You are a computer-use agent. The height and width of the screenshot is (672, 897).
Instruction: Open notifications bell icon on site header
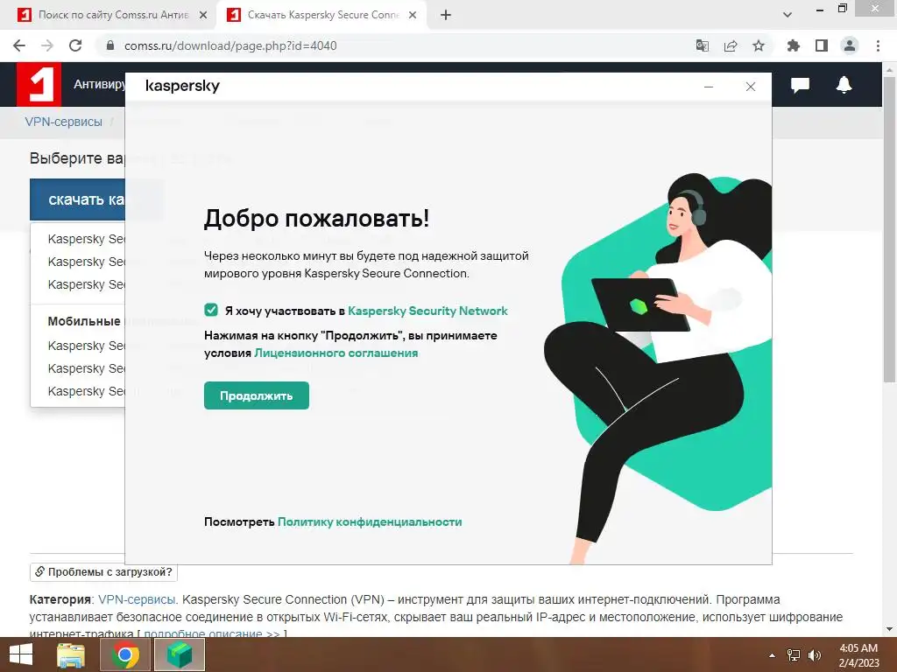point(844,85)
